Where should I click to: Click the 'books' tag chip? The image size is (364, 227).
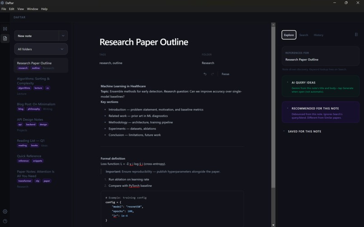pos(34,146)
